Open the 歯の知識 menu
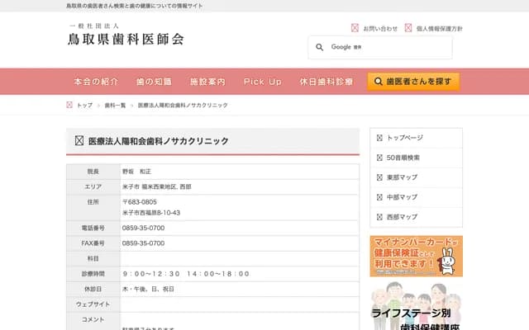Screen dimensions: 529x330 tap(154, 82)
